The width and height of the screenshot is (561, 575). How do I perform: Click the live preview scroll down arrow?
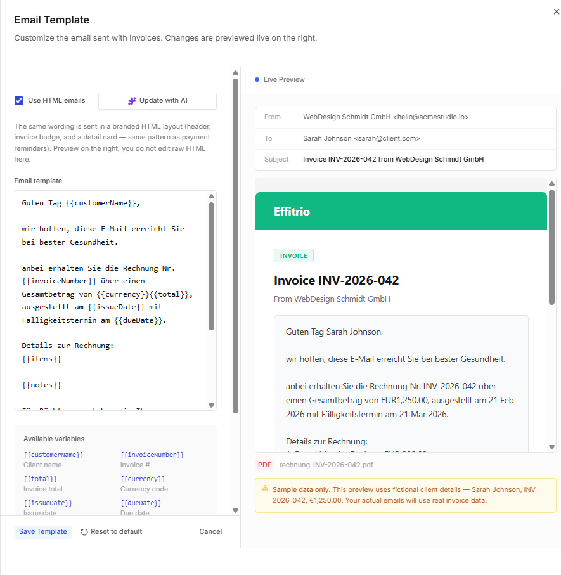(x=551, y=447)
